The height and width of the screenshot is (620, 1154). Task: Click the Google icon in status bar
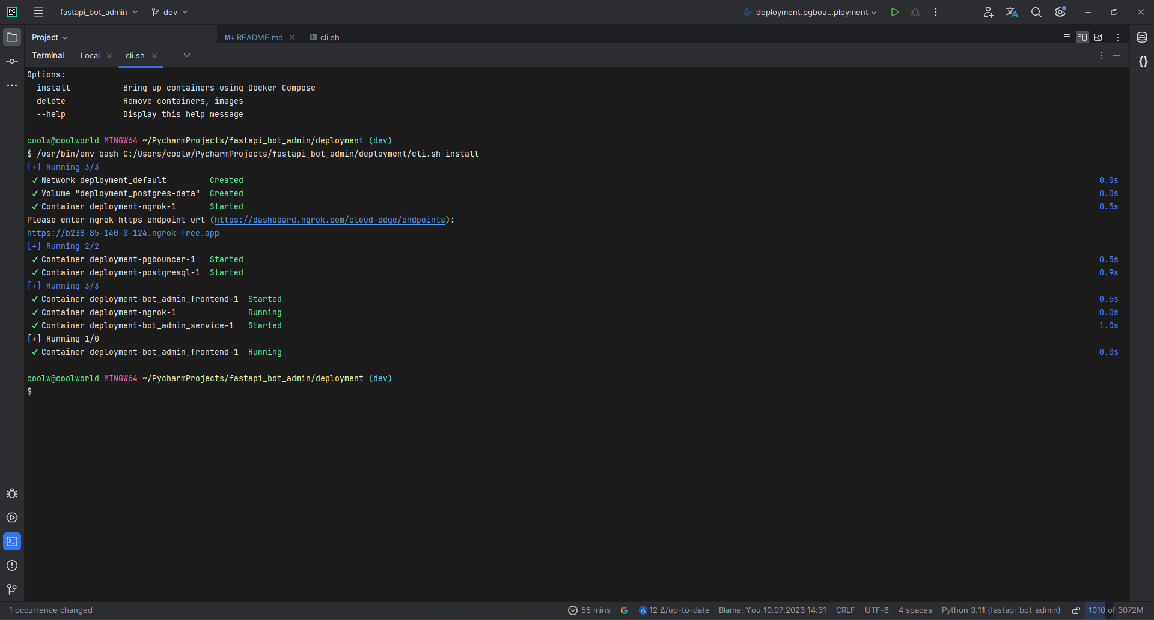624,610
